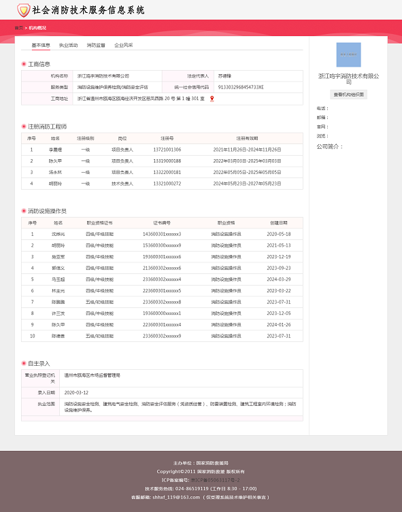
Task: Click the 注册有效期 column header
Action: pyautogui.click(x=247, y=139)
